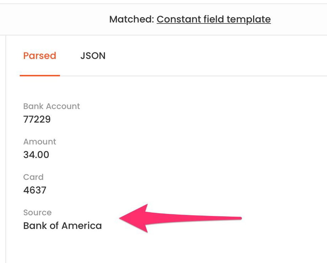The image size is (327, 263).
Task: Click the Matched label text
Action: [x=132, y=19]
